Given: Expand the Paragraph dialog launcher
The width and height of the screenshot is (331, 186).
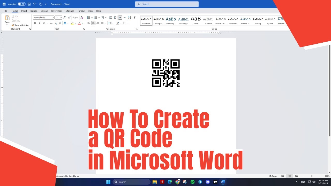Looking at the screenshot, I should (137, 29).
